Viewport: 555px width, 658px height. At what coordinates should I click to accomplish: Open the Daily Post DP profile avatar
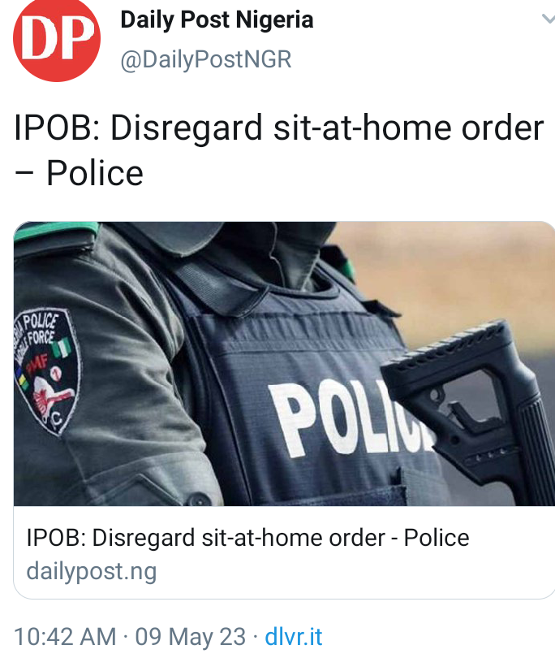57,39
